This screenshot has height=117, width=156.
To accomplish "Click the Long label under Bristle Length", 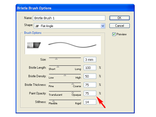I will point(78,69).
